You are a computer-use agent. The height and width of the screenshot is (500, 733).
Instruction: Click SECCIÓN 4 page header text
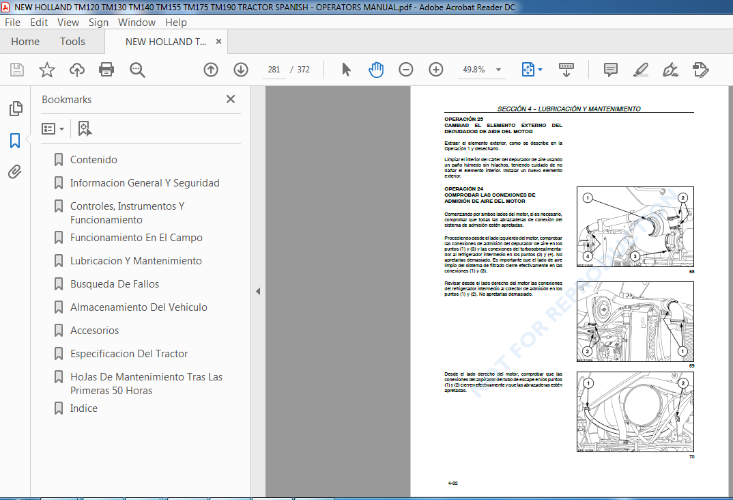tap(569, 109)
